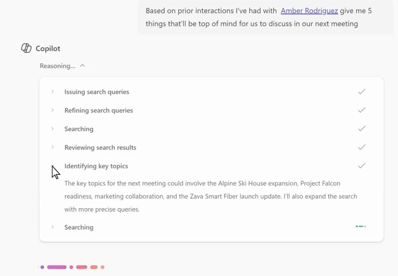
Task: Select the Identifying key topics heading
Action: (x=96, y=166)
